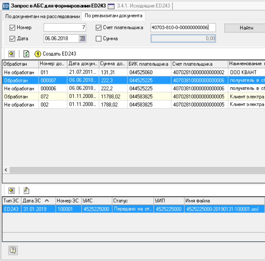Click the horizontal scrollbar of documents table
Screen dimensions: 265x261
136,170
